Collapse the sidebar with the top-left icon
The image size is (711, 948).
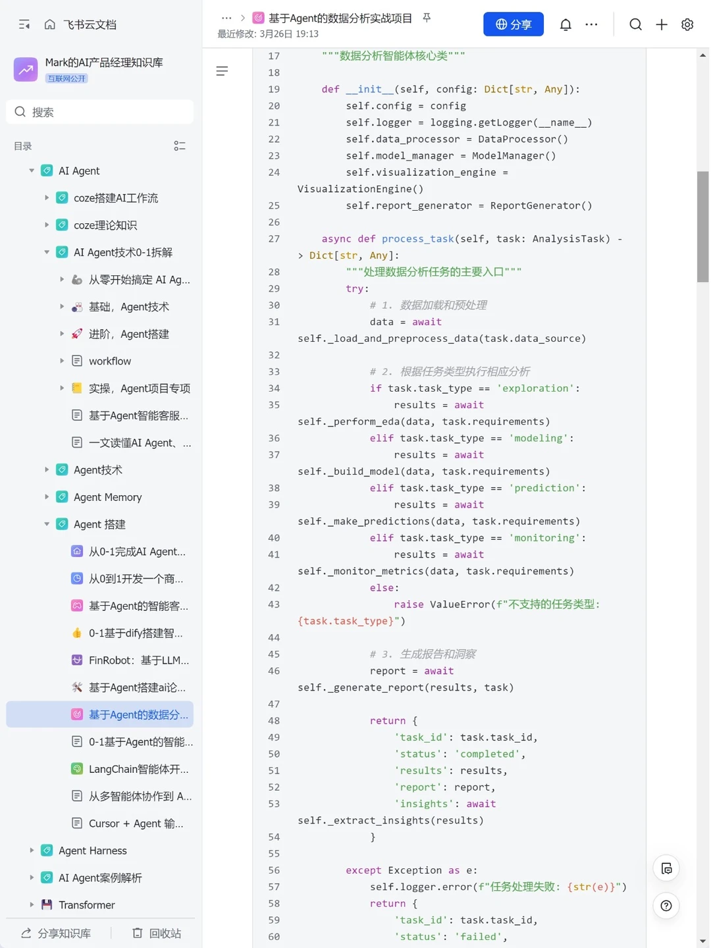pos(24,24)
